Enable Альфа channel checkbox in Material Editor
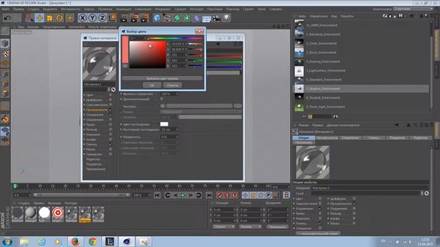This screenshot has height=247, width=440. point(111,139)
